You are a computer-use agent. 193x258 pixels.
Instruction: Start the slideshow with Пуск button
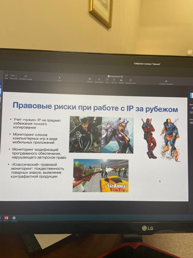click(60, 78)
